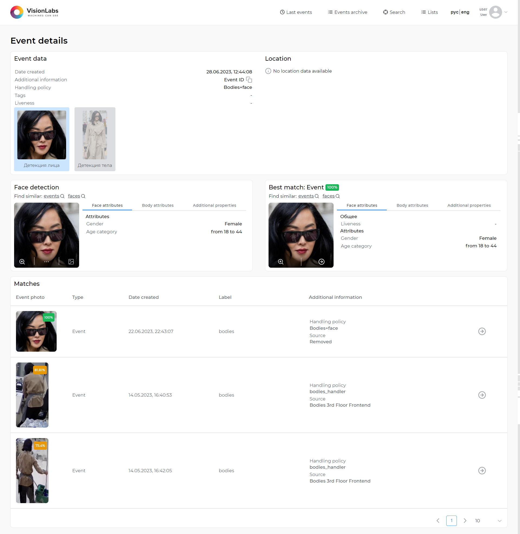Zoom in on the Face detection photo
Viewport: 520px width, 534px height.
tap(22, 261)
